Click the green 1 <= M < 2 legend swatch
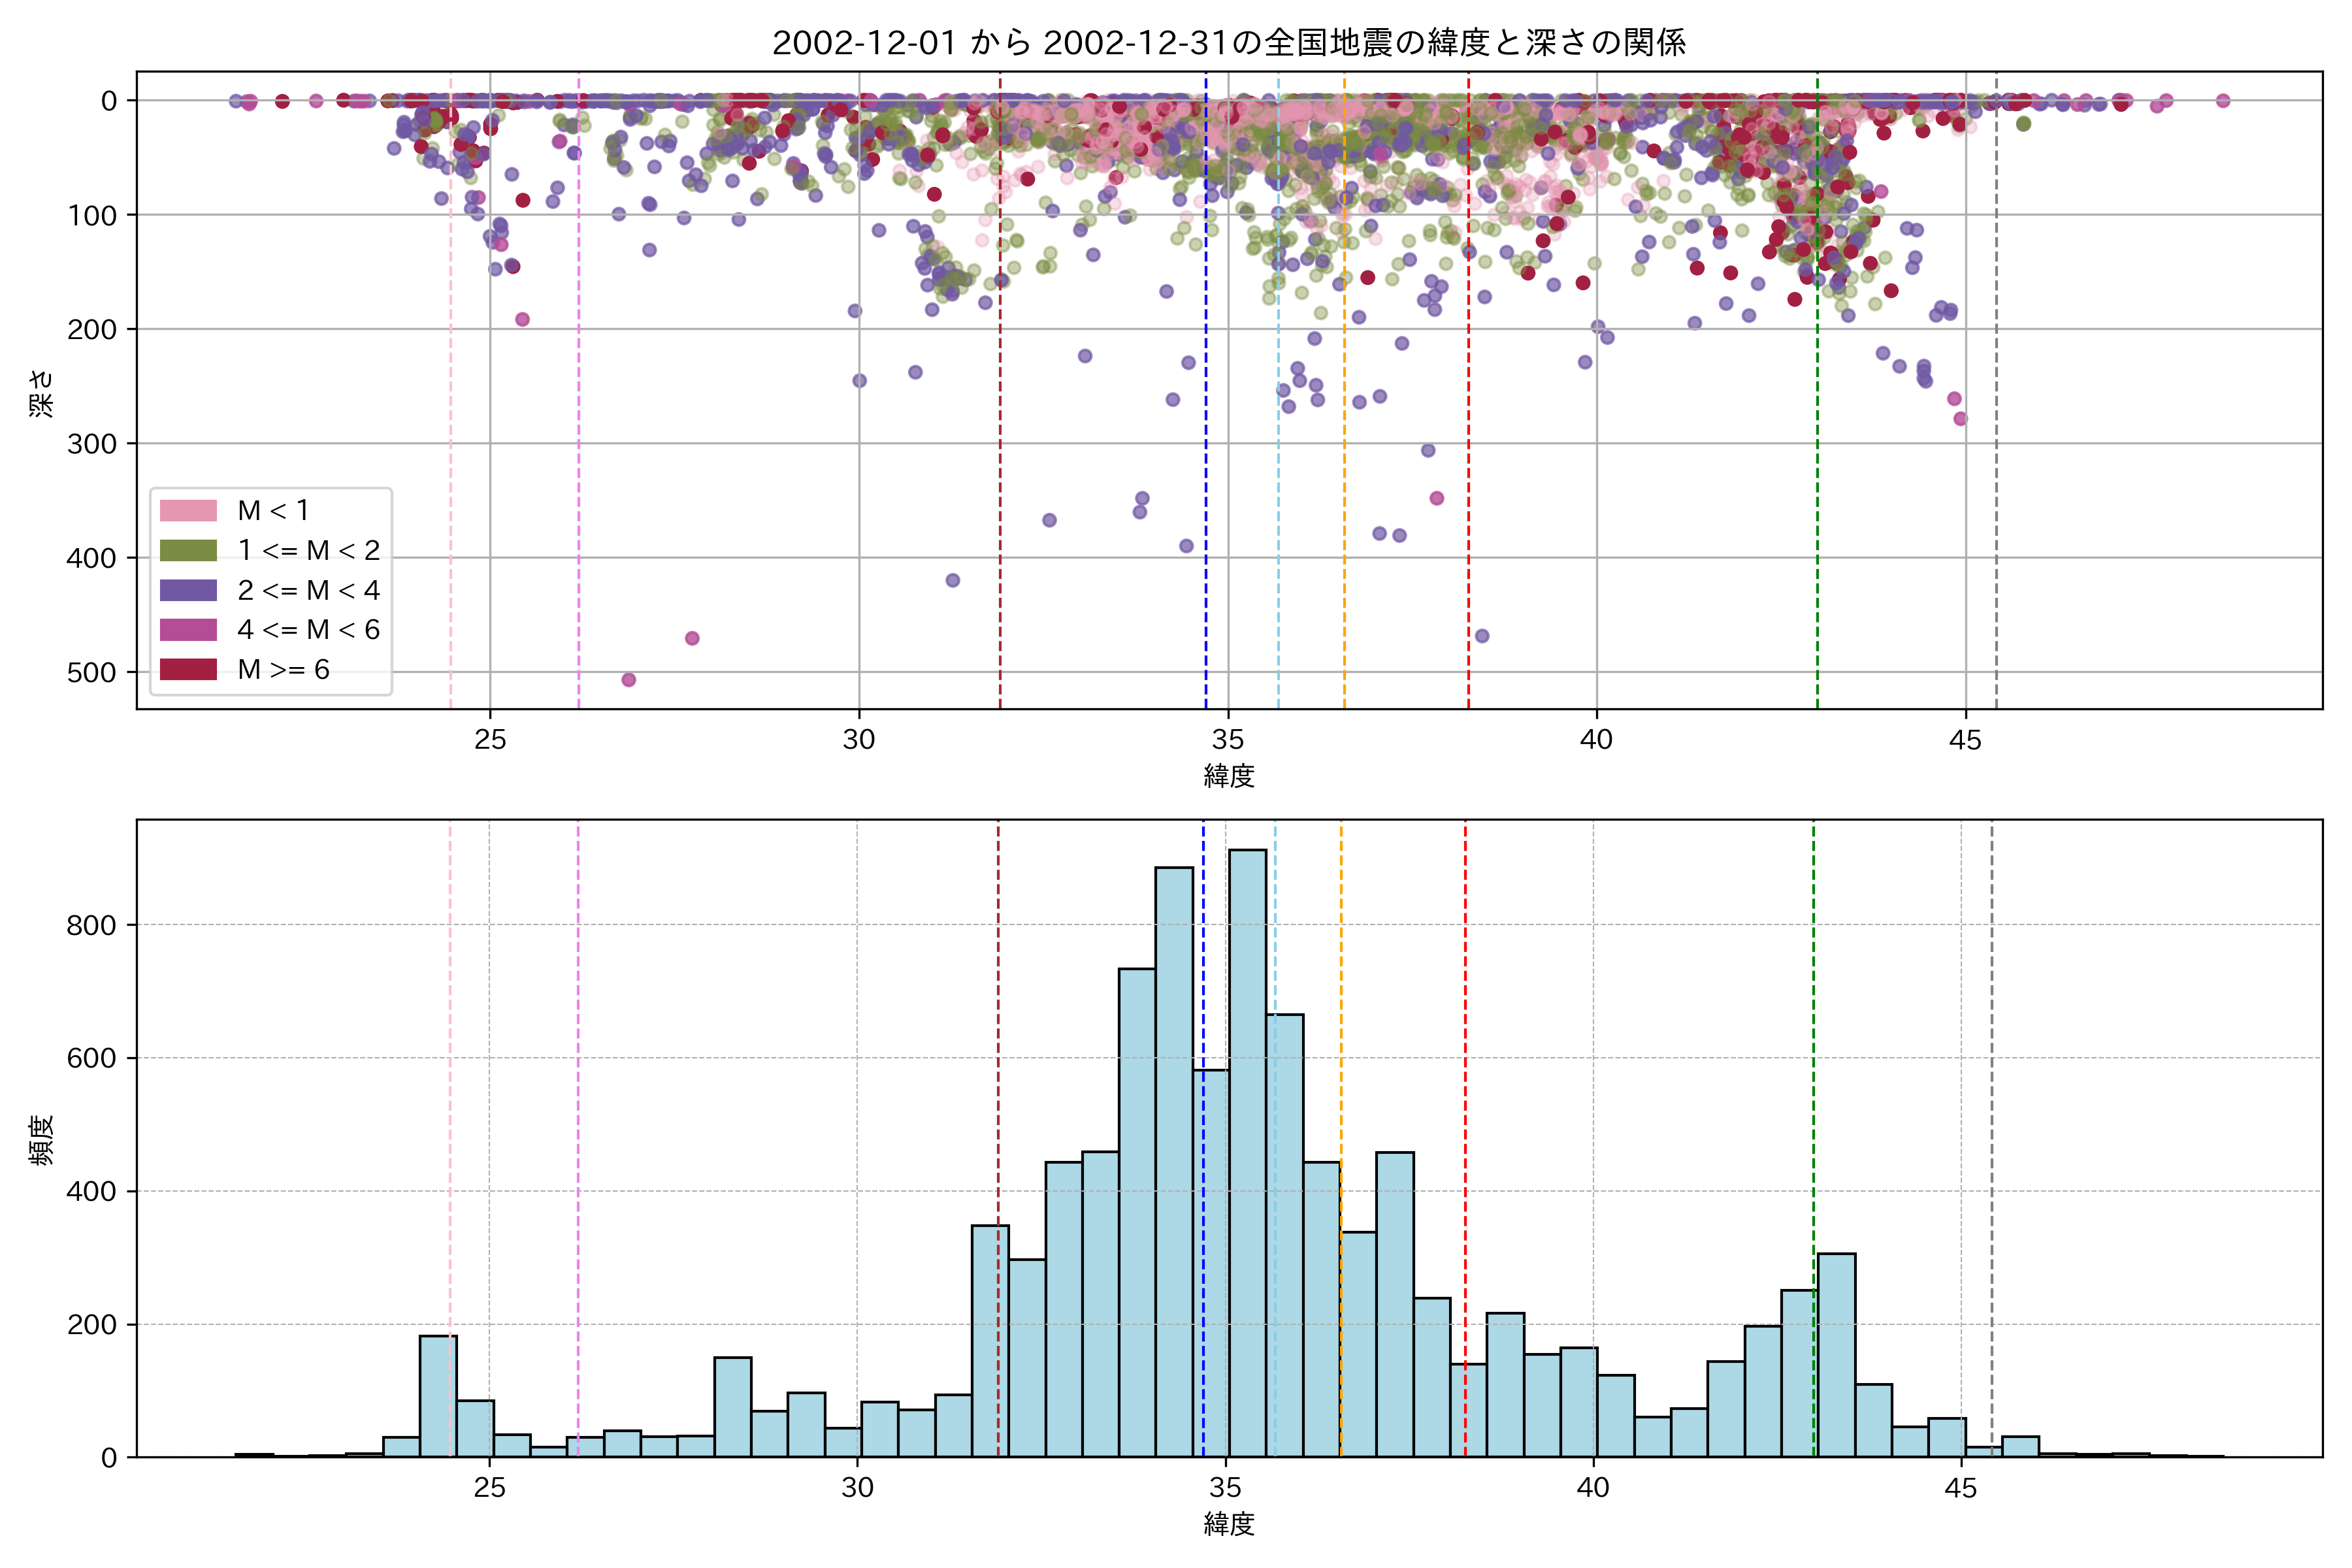Viewport: 2352px width, 1568px height. tap(188, 550)
